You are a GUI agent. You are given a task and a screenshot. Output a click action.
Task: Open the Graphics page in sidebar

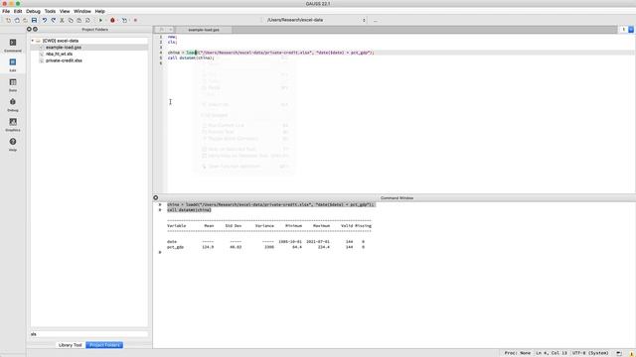pos(13,125)
